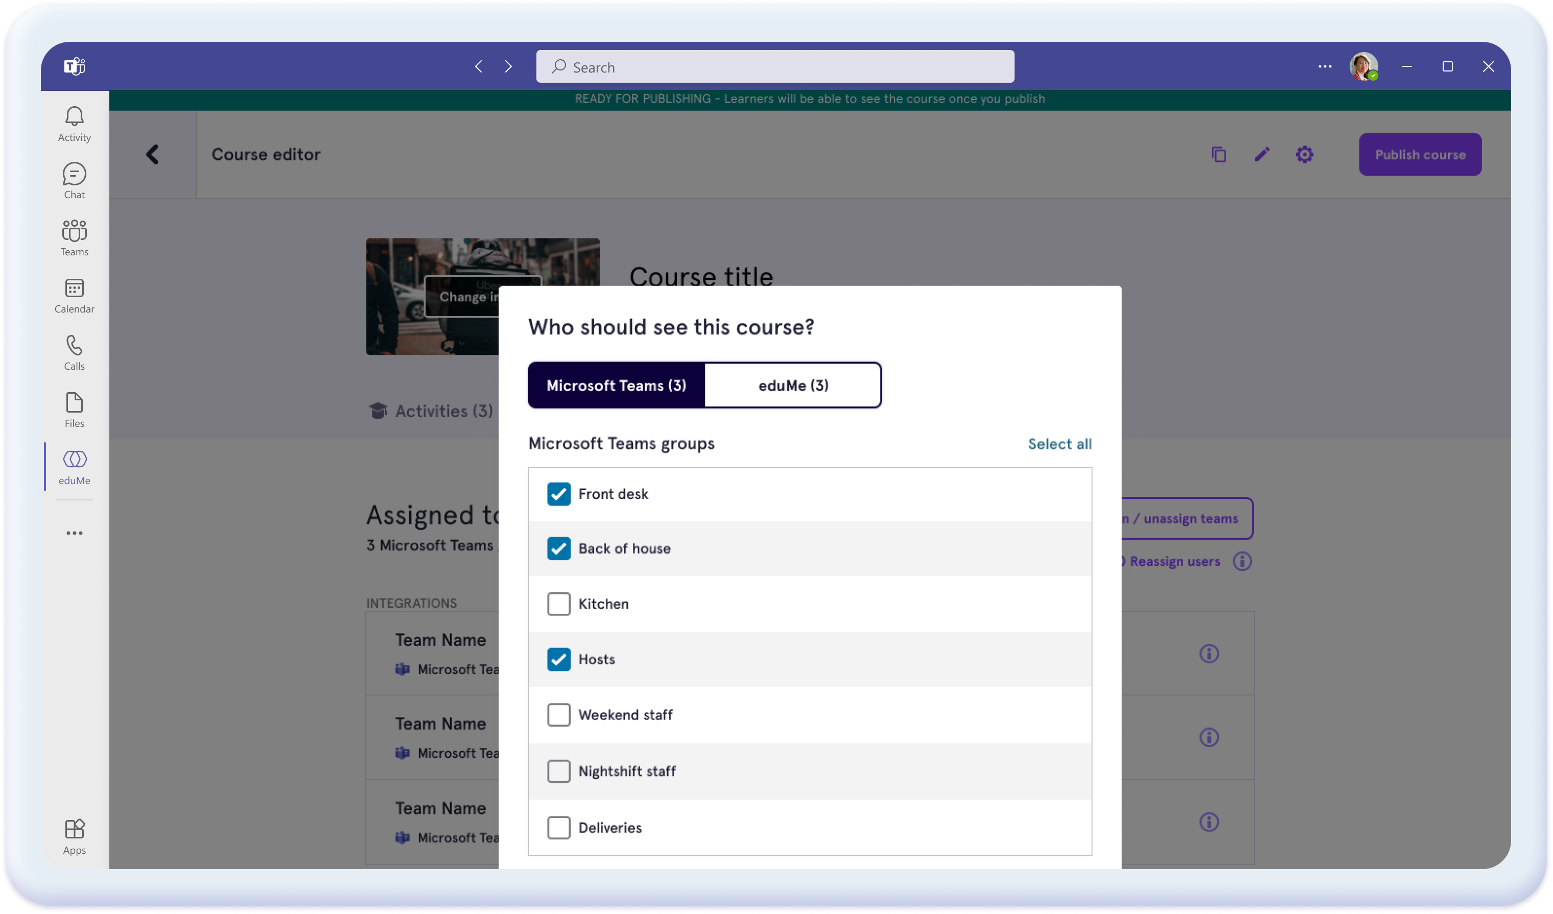Check the Weekend staff group

pos(558,714)
